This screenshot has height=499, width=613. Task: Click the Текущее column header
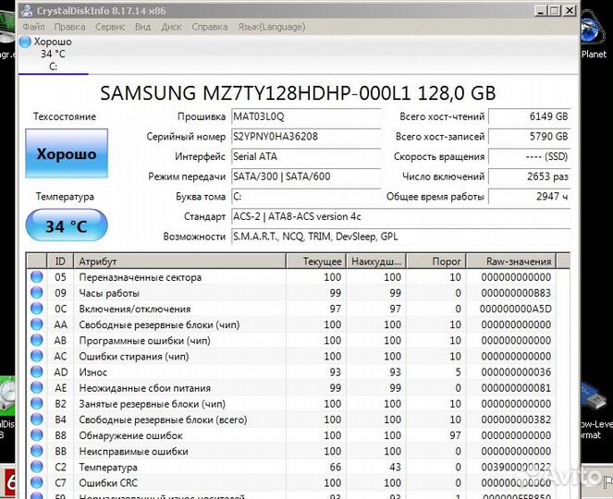point(316,261)
